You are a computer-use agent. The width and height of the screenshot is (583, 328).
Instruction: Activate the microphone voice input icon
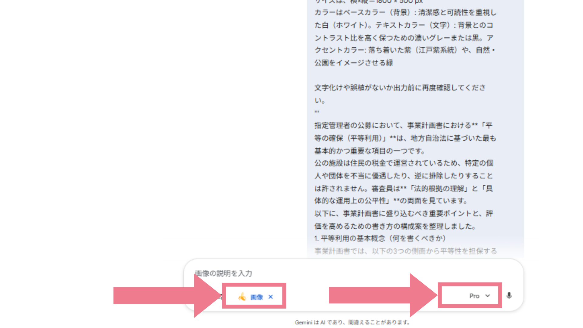509,296
